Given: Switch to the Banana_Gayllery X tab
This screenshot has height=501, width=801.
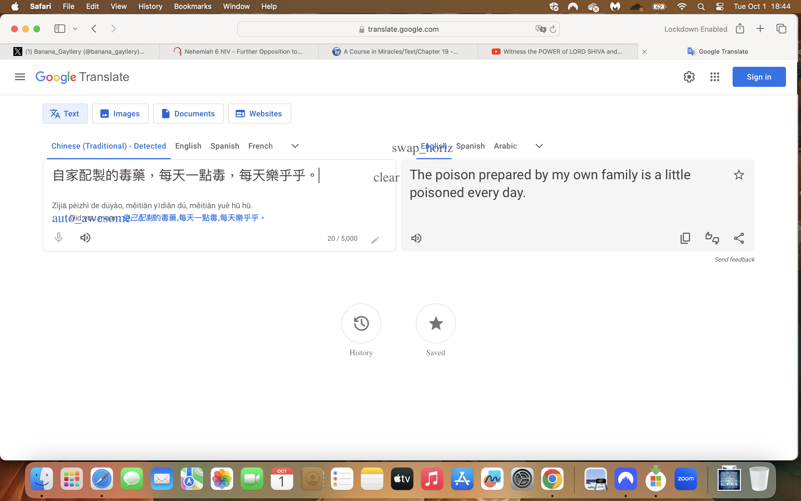Looking at the screenshot, I should pyautogui.click(x=80, y=51).
